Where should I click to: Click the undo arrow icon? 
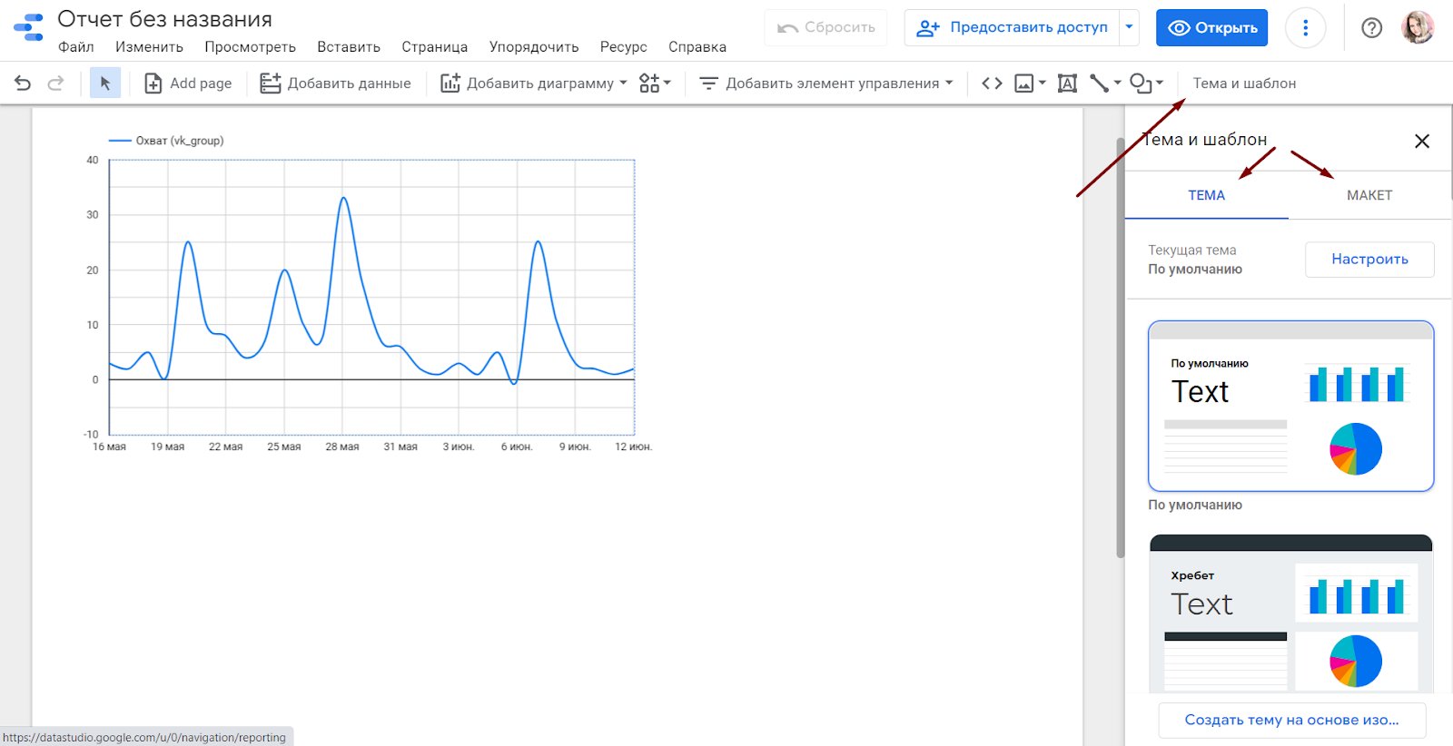pyautogui.click(x=23, y=83)
